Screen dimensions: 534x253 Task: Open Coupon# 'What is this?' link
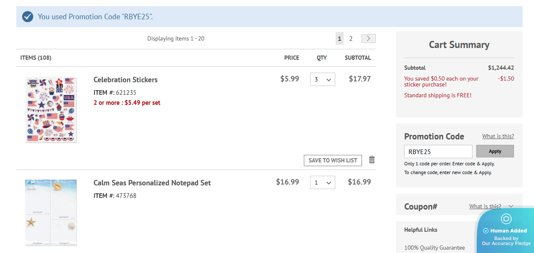[485, 206]
